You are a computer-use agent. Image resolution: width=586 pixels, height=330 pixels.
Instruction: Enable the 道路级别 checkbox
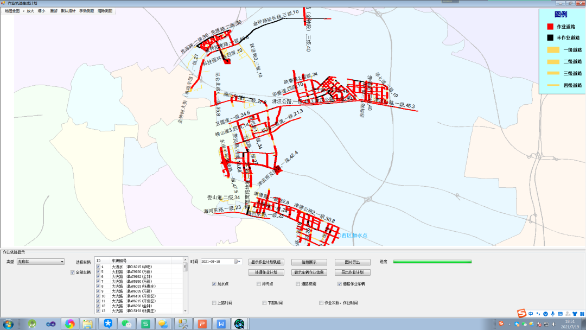coord(298,284)
